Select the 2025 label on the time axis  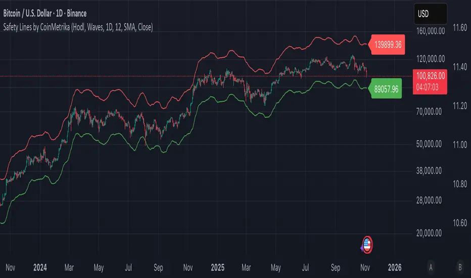click(x=219, y=266)
